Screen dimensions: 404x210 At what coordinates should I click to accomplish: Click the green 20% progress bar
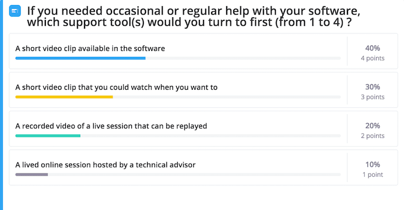48,136
